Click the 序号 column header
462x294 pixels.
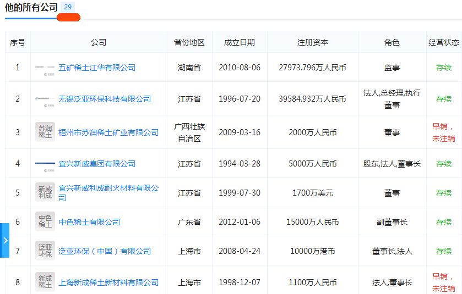[18, 42]
